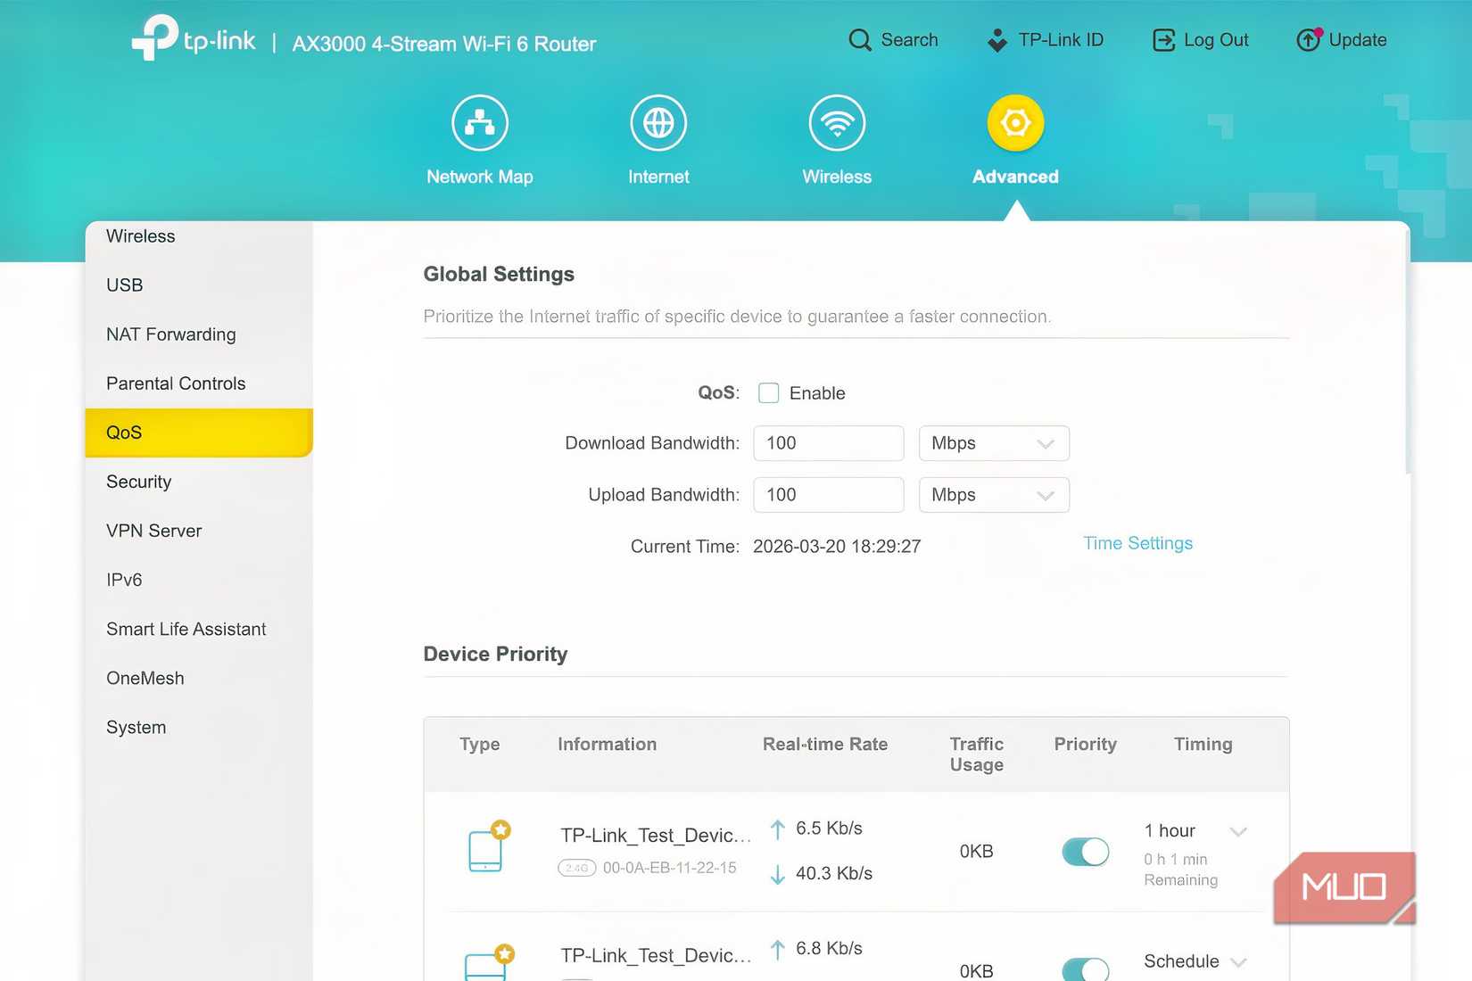
Task: Click download arrow beside 40.3 Kb/s
Action: (778, 874)
